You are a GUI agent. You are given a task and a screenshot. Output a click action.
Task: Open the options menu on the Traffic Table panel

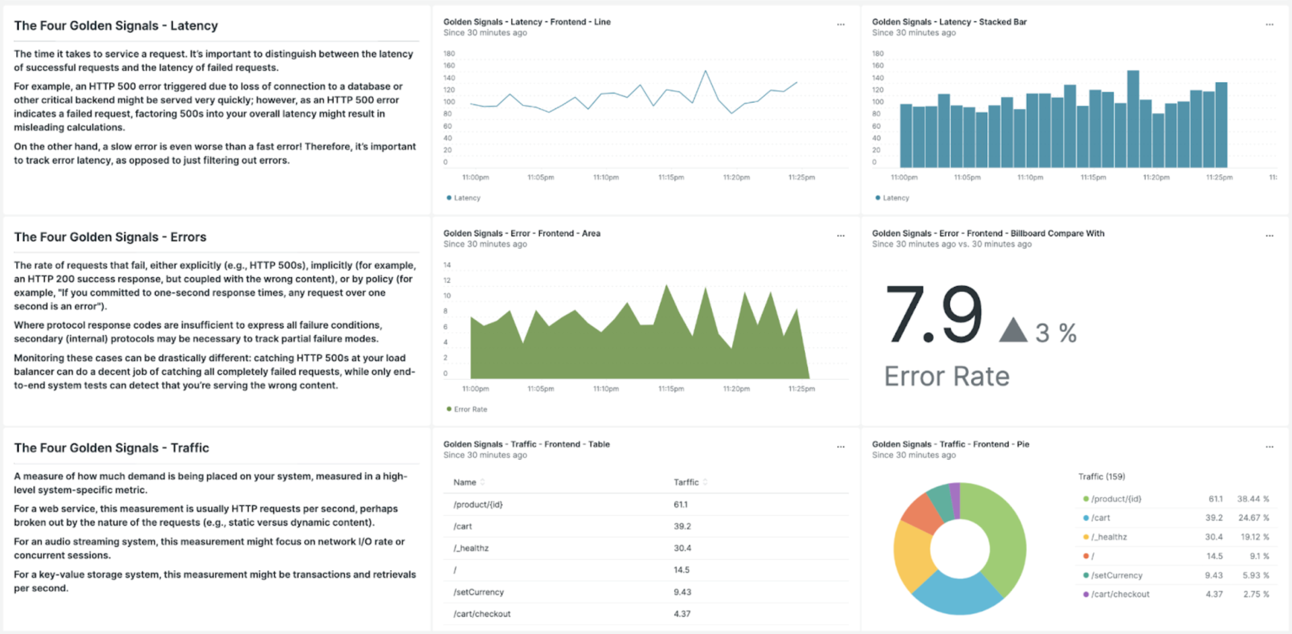tap(840, 446)
